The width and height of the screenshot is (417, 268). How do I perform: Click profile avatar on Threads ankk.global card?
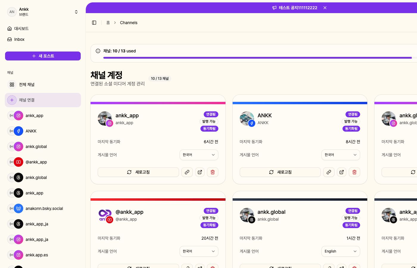(247, 215)
